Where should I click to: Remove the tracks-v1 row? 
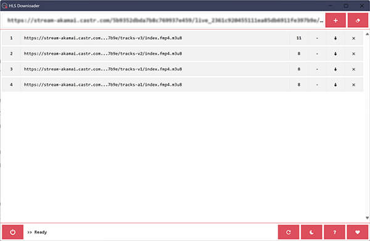353,69
